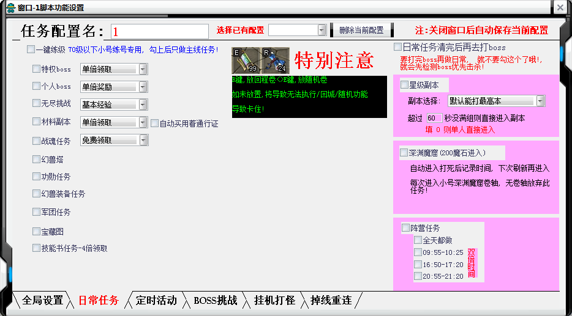Tick the 全天都做 checkbox
The height and width of the screenshot is (316, 572).
[x=418, y=240]
